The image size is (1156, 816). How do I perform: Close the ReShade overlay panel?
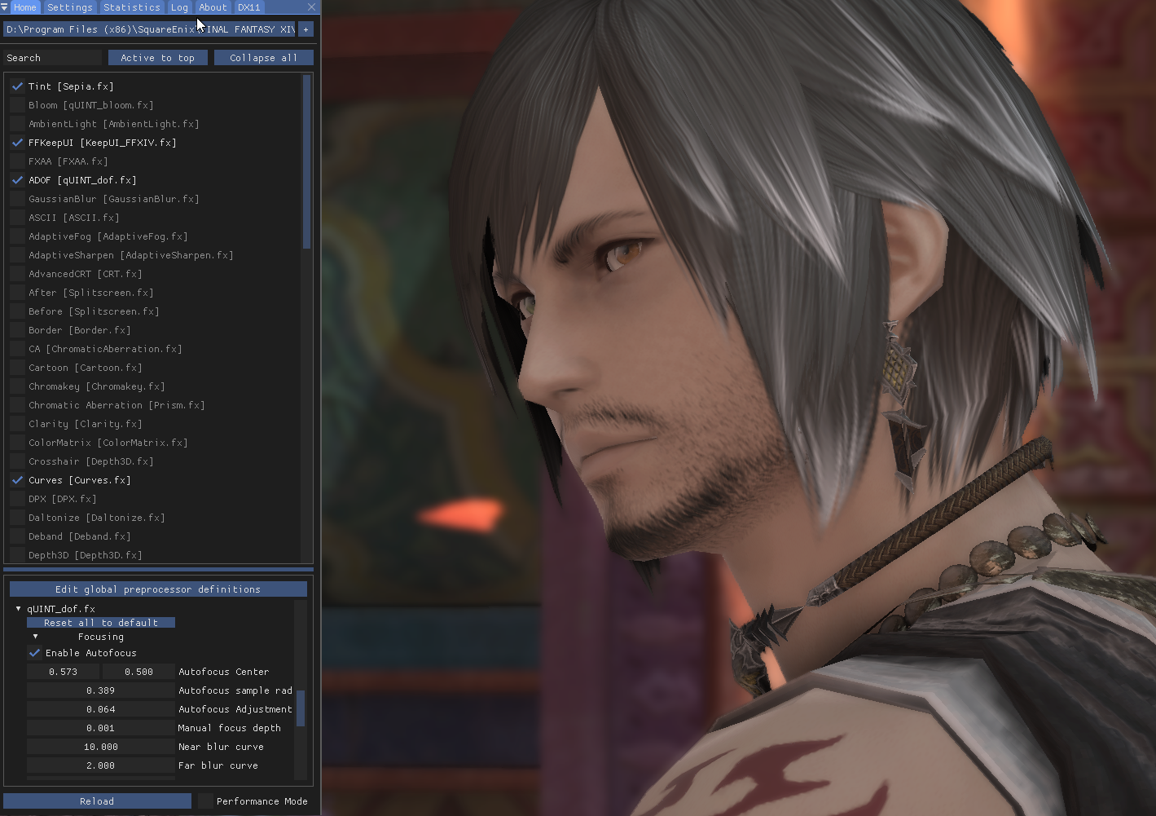311,7
